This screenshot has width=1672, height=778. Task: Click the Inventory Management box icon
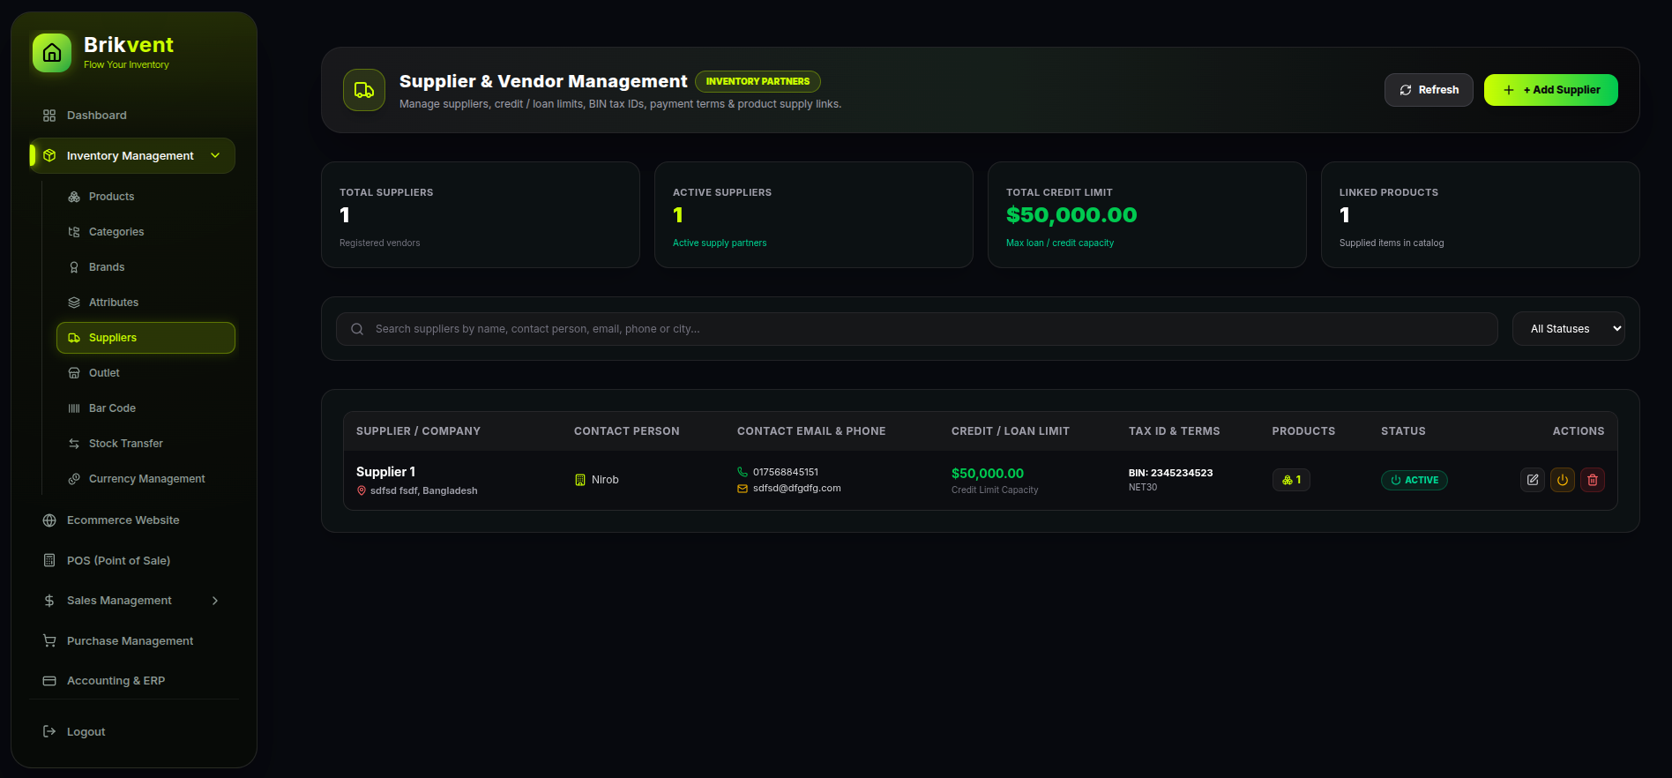(x=49, y=156)
